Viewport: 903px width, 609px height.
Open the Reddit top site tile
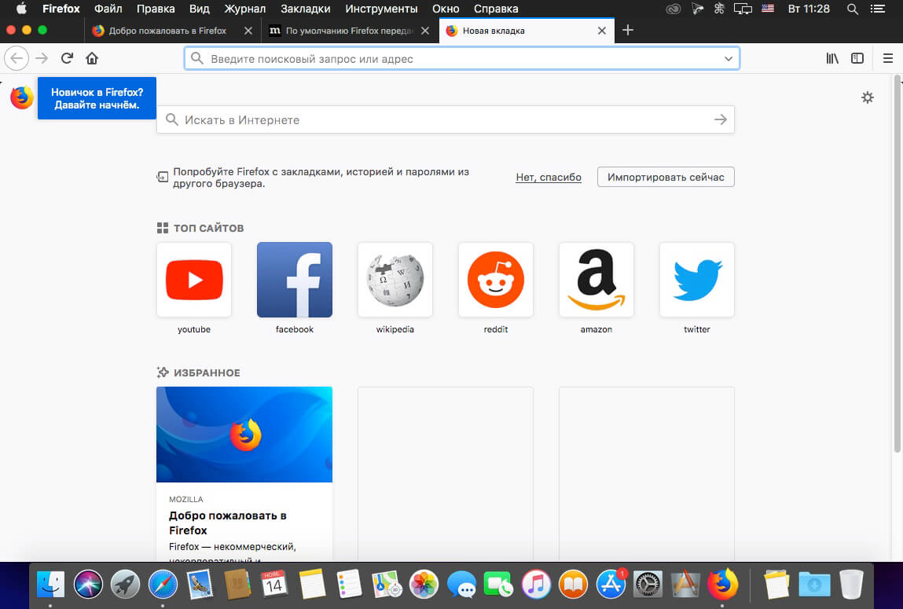point(496,280)
